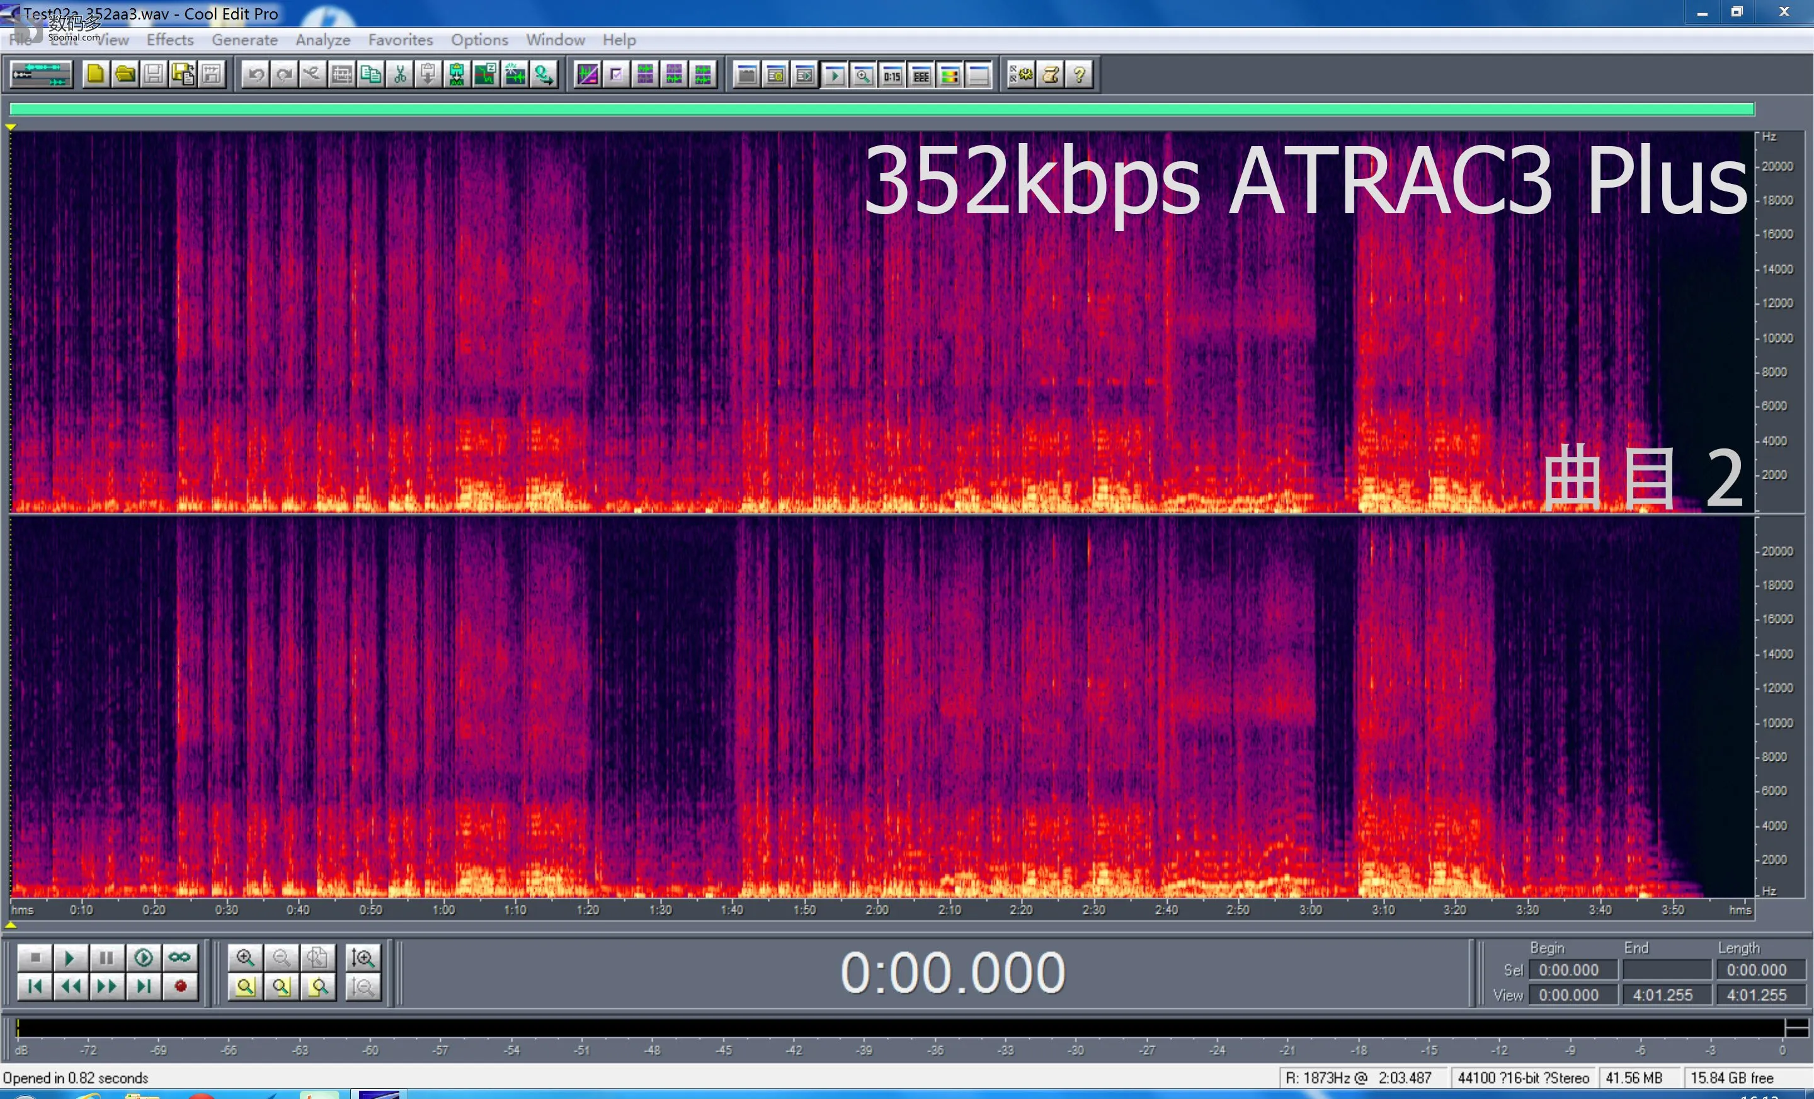Zoom out vertically with lower arrow magnifier
The image size is (1814, 1099).
(x=363, y=986)
